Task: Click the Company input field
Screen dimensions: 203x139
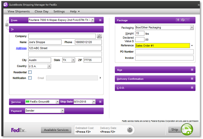Action: coord(62,36)
